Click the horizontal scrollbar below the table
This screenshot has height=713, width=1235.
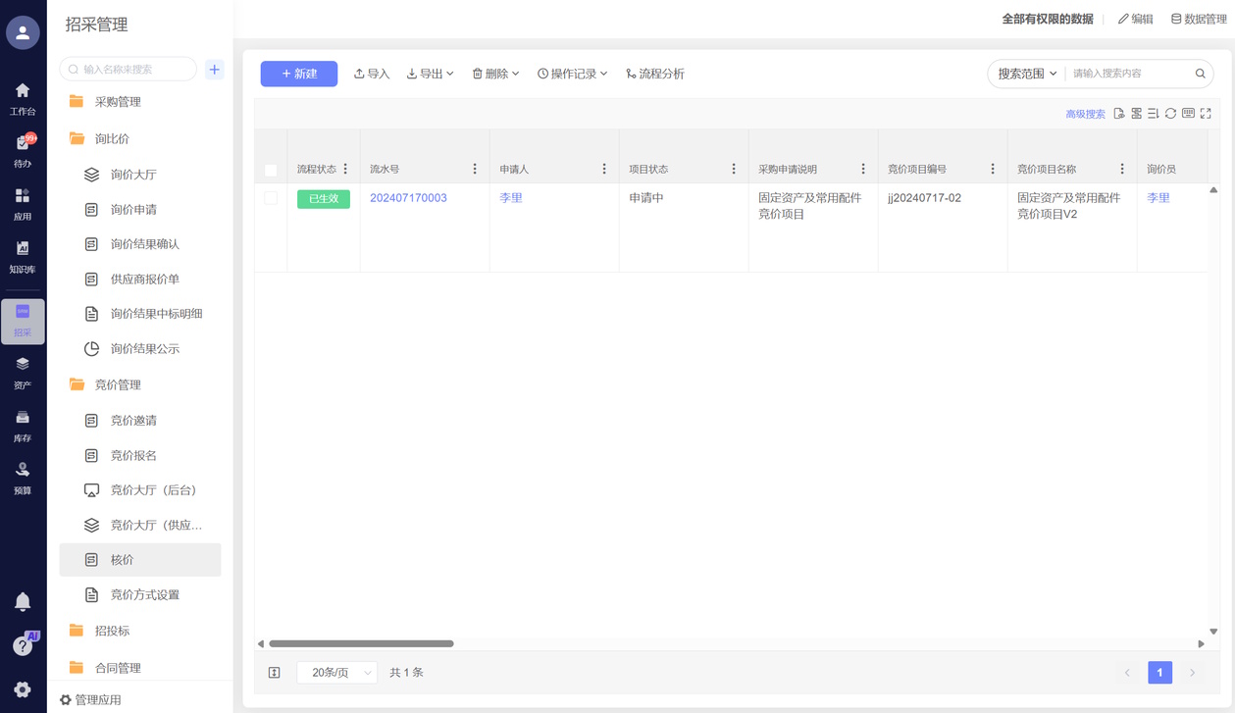[x=361, y=644]
